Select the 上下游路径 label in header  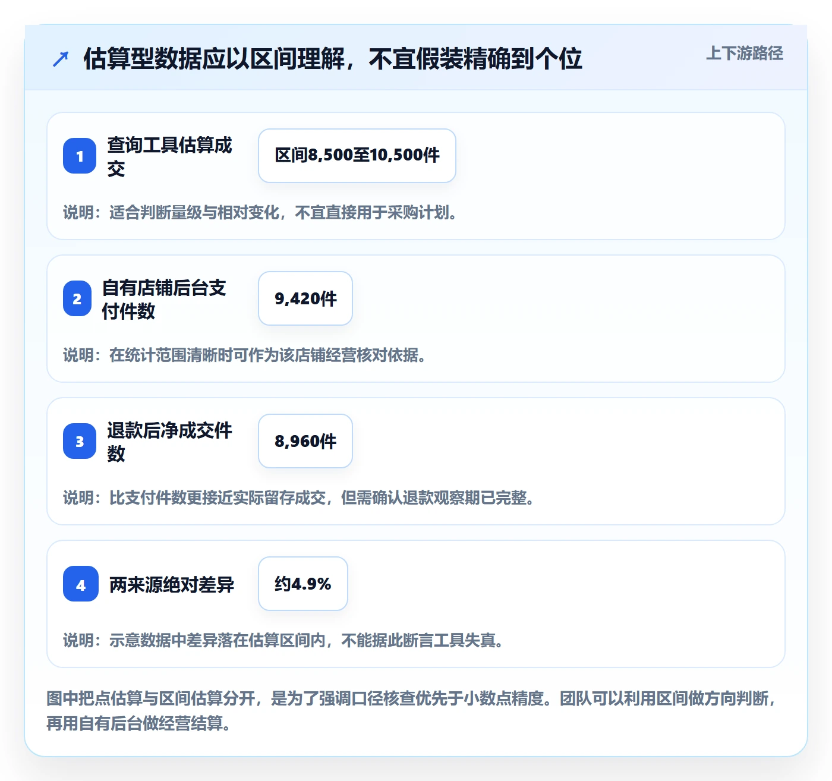point(744,53)
